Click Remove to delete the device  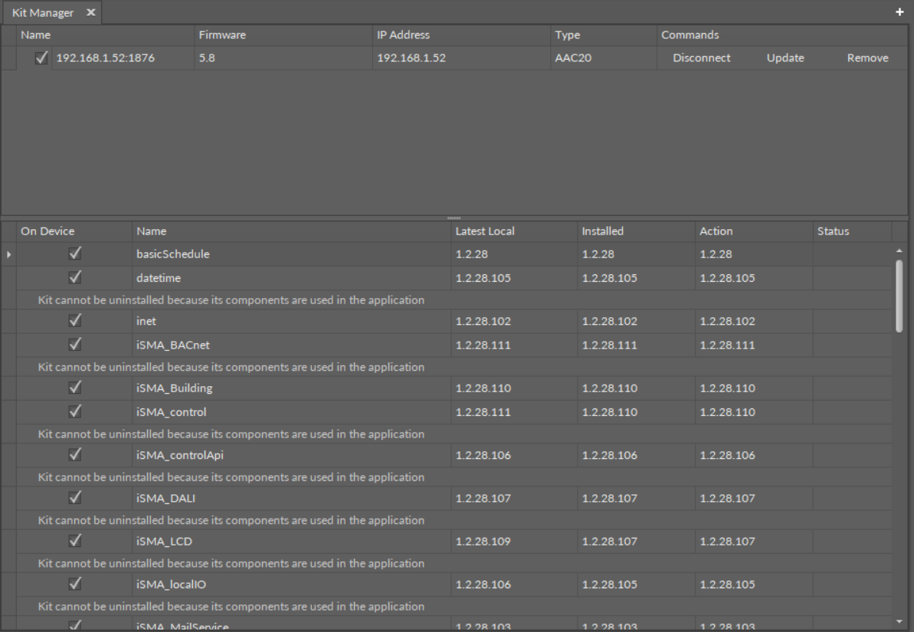pos(867,58)
